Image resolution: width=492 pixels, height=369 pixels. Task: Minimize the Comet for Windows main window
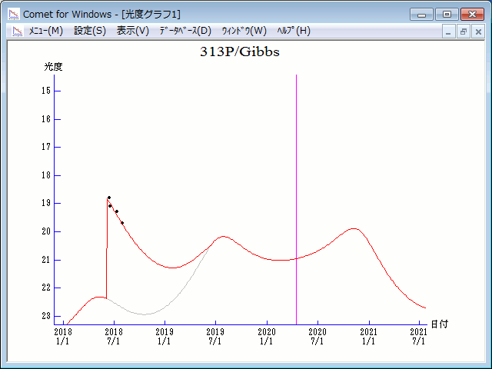click(x=421, y=14)
